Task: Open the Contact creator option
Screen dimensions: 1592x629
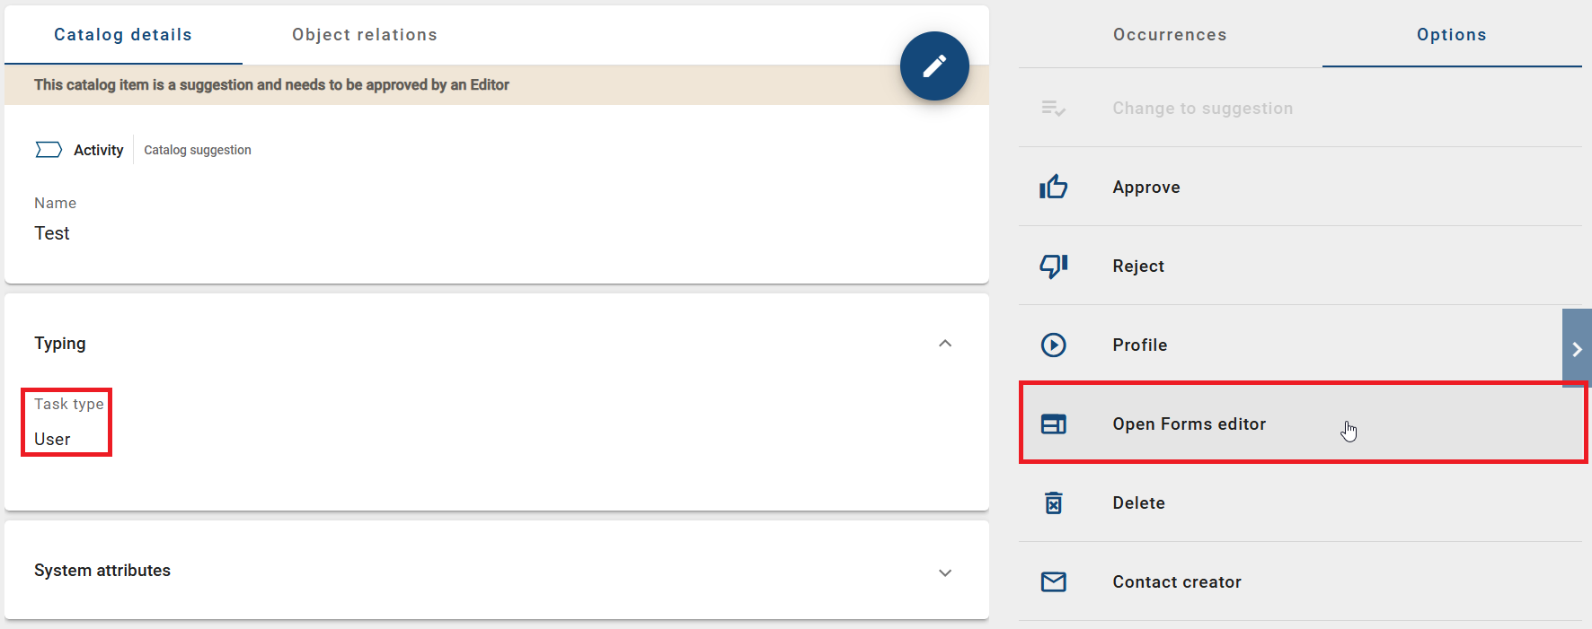Action: click(x=1177, y=581)
